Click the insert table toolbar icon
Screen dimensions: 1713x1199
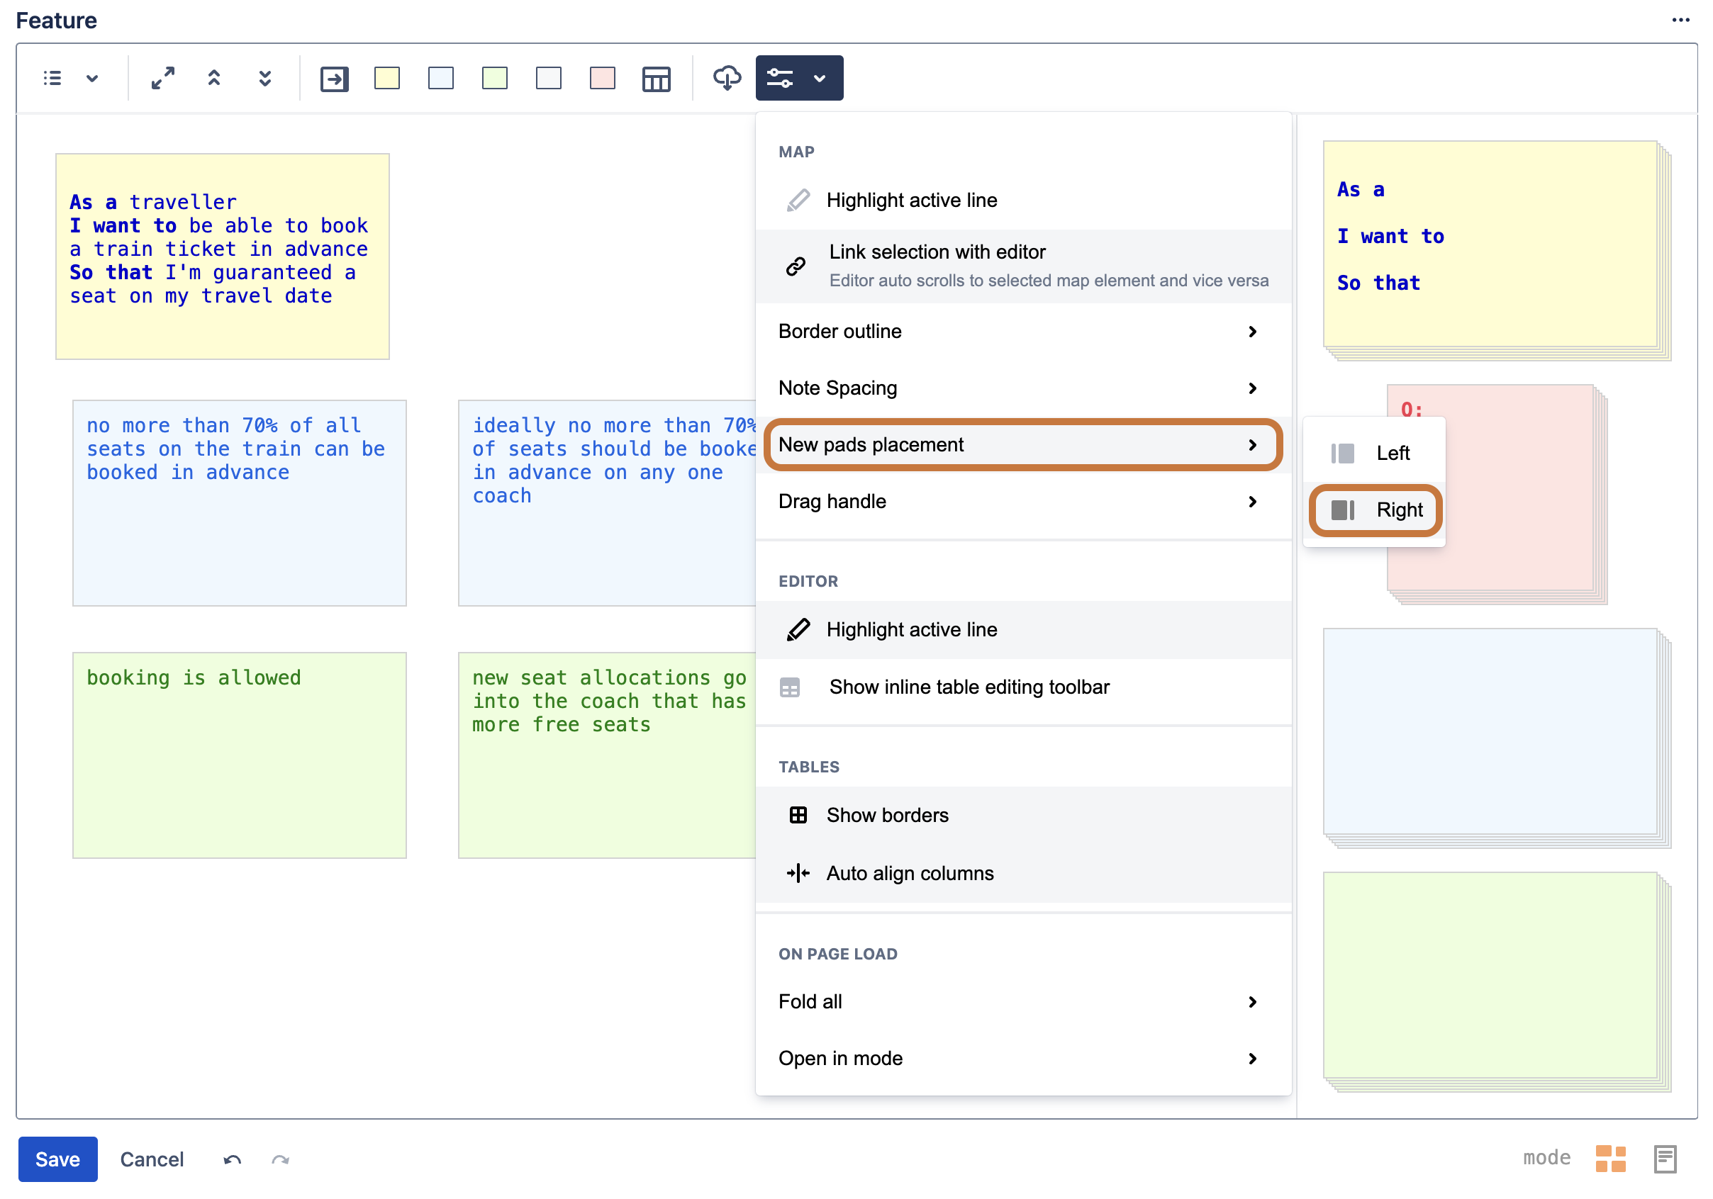pyautogui.click(x=656, y=78)
